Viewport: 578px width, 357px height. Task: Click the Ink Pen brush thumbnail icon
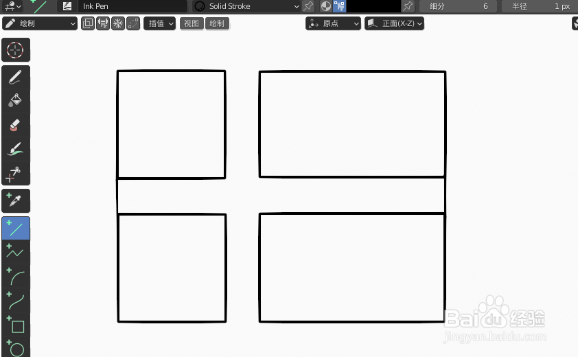point(67,6)
